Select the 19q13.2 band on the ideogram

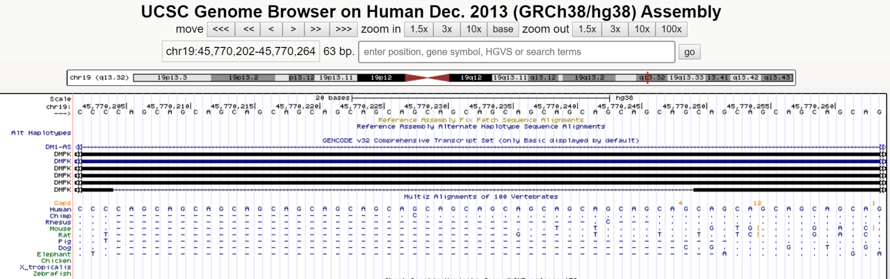point(588,78)
